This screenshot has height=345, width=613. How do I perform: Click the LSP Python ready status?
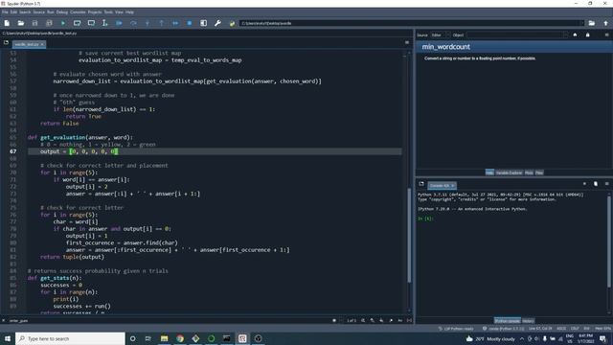click(x=456, y=329)
